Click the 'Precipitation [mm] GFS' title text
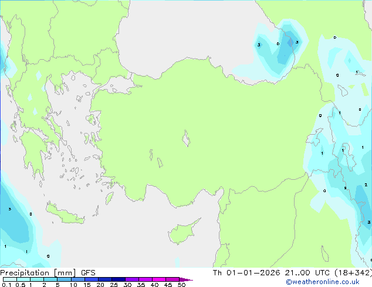Image resolution: width=372 pixels, height=287 pixels. coord(48,273)
